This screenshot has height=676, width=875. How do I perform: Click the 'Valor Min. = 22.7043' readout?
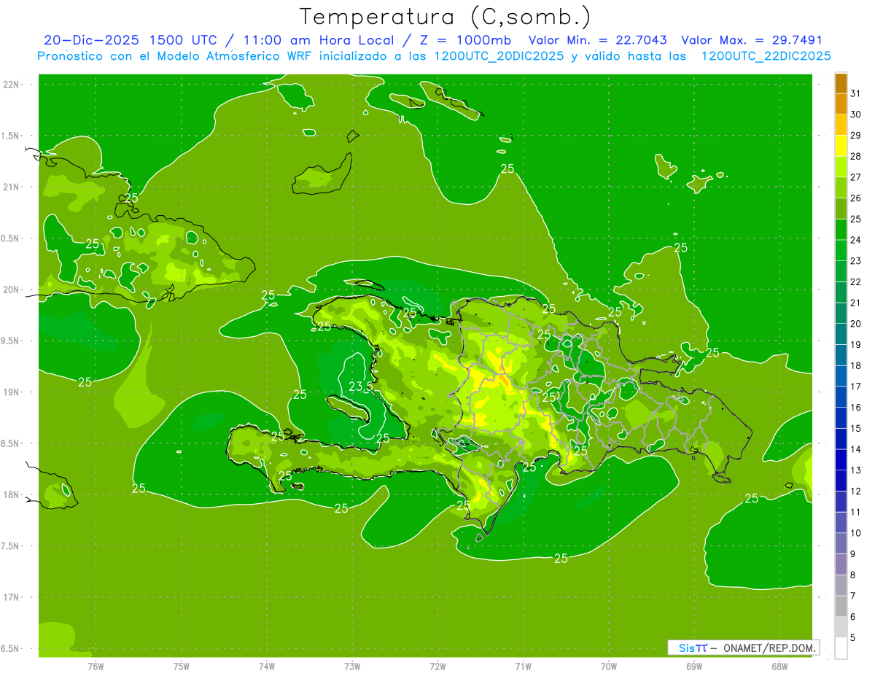pos(597,40)
